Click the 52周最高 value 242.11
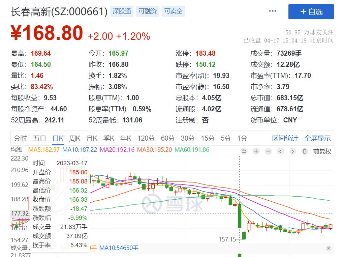342x257 pixels. tap(54, 120)
